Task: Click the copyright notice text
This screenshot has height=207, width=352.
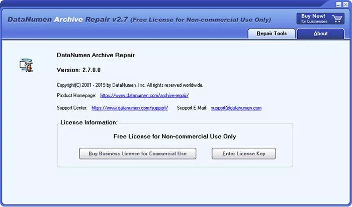Action: coord(130,85)
